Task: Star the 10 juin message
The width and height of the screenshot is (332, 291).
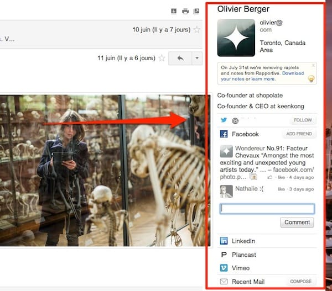Action: tap(197, 30)
